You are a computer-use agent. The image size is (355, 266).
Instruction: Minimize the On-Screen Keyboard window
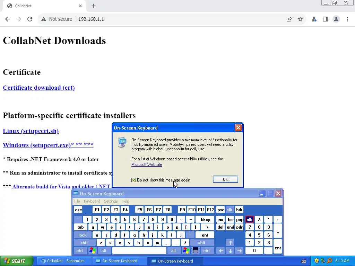[262, 194]
